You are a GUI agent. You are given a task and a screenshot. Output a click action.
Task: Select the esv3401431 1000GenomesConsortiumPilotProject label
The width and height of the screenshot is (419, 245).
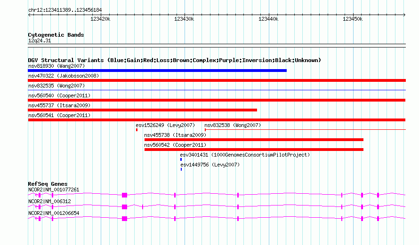[245, 155]
